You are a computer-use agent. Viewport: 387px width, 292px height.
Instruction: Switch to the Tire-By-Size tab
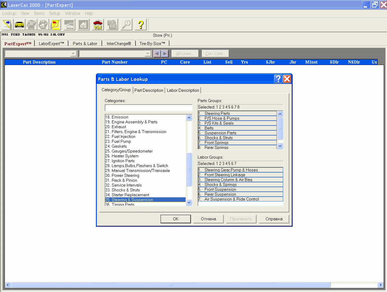[152, 43]
